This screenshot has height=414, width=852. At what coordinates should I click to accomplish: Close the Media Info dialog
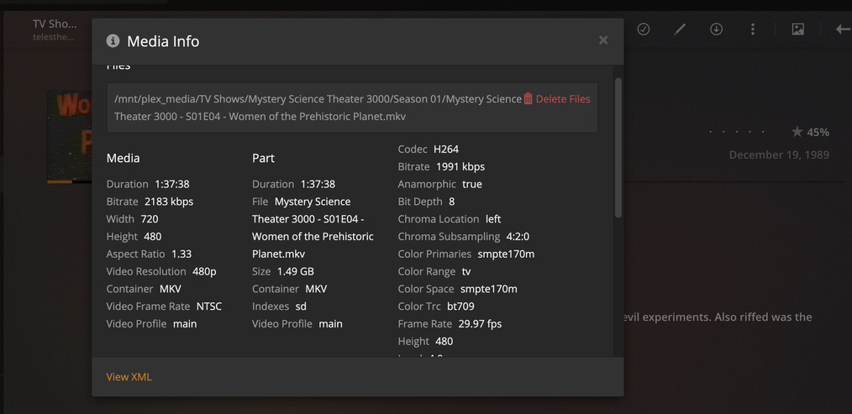603,40
